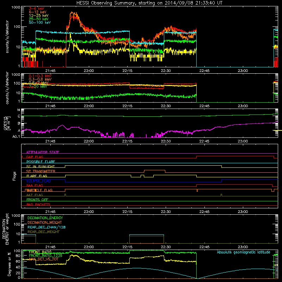Select the M class tick label on GOES plot
Screen dimensions: 282x282
pyautogui.click(x=19, y=110)
